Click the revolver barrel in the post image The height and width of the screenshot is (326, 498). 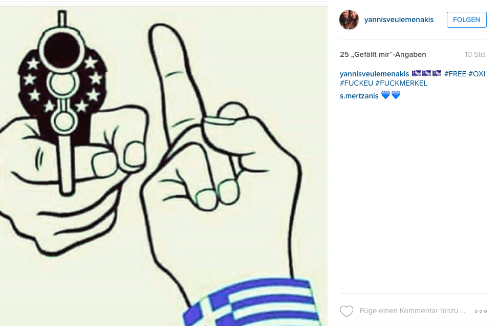[62, 51]
